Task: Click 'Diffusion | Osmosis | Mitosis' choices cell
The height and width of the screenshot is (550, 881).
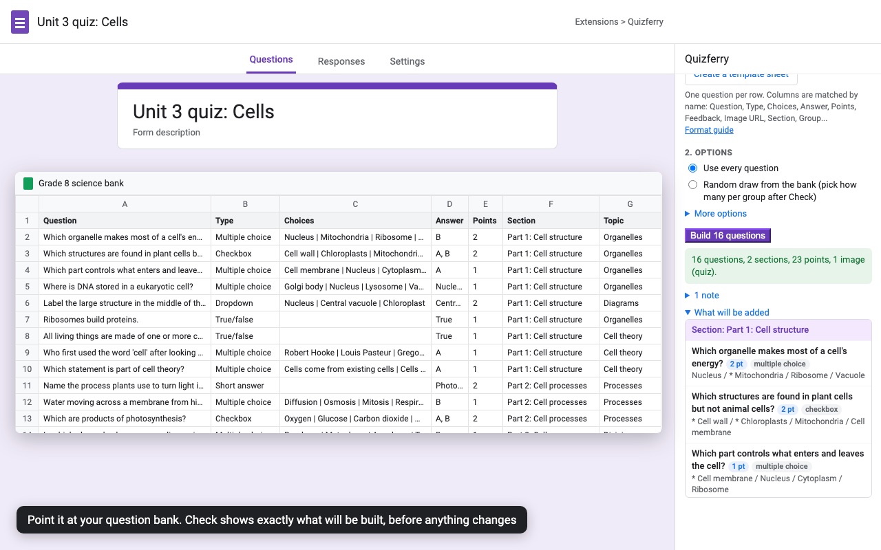Action: 355,402
